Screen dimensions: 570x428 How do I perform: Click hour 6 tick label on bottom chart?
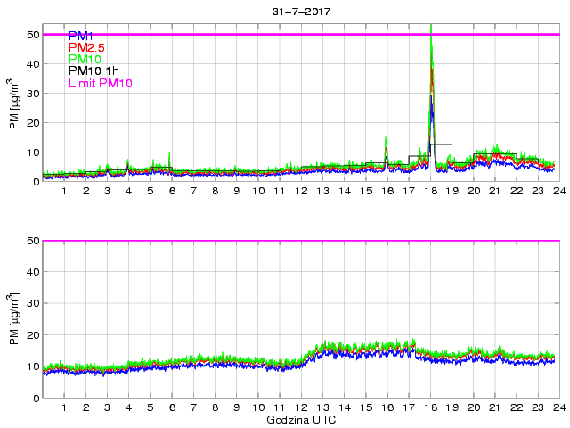click(172, 407)
